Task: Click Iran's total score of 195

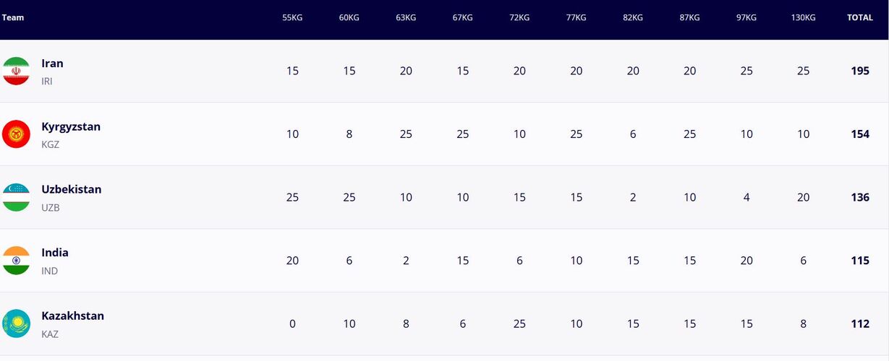Action: tap(860, 71)
